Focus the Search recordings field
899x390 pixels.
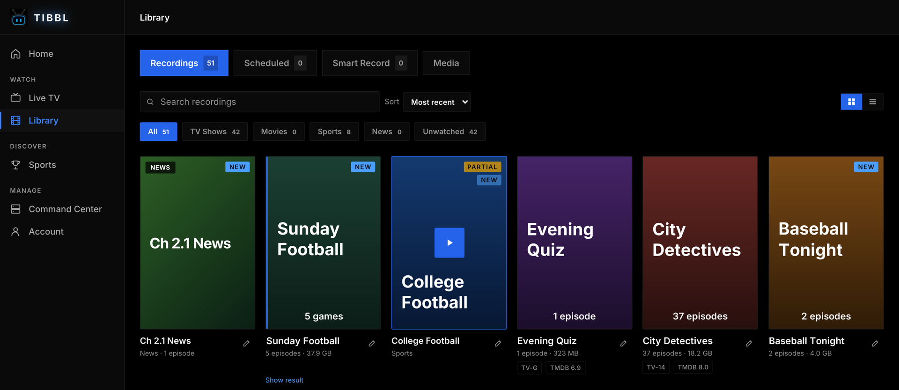[x=259, y=102]
